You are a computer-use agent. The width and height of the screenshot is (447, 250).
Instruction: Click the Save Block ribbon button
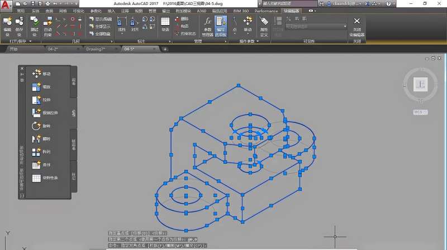(x=19, y=26)
